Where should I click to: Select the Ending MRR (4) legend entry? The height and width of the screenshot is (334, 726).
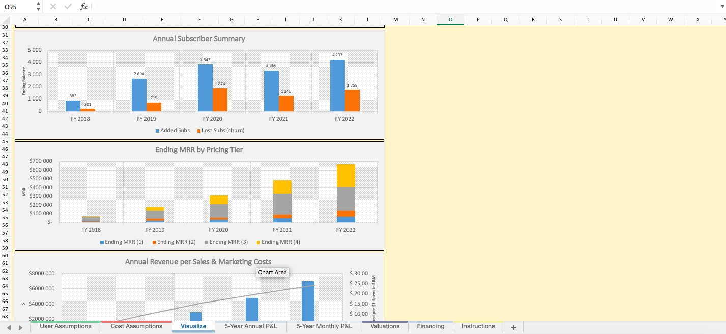[x=278, y=242]
